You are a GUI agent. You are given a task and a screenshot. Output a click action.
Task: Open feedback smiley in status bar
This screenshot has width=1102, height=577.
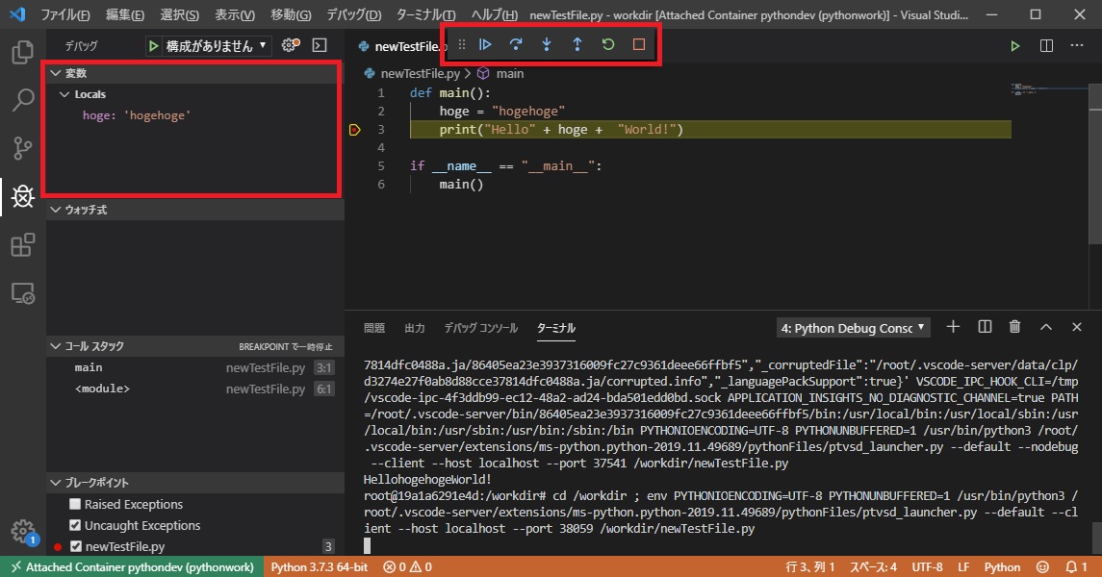click(x=1043, y=566)
